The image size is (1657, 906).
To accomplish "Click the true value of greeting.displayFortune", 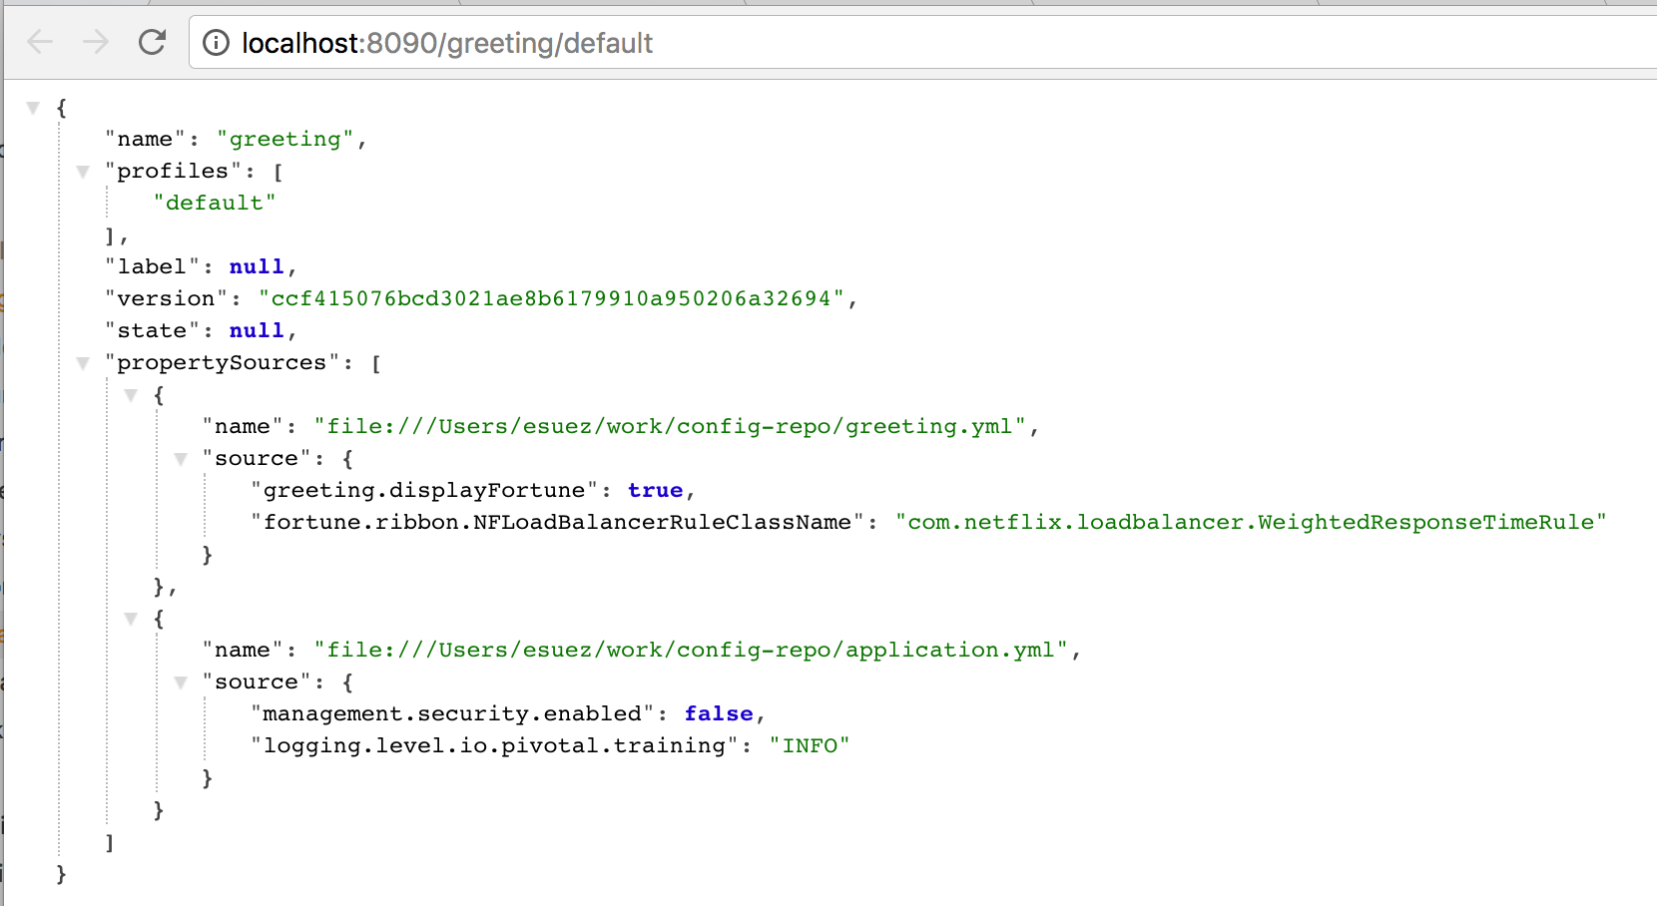I will pos(656,490).
